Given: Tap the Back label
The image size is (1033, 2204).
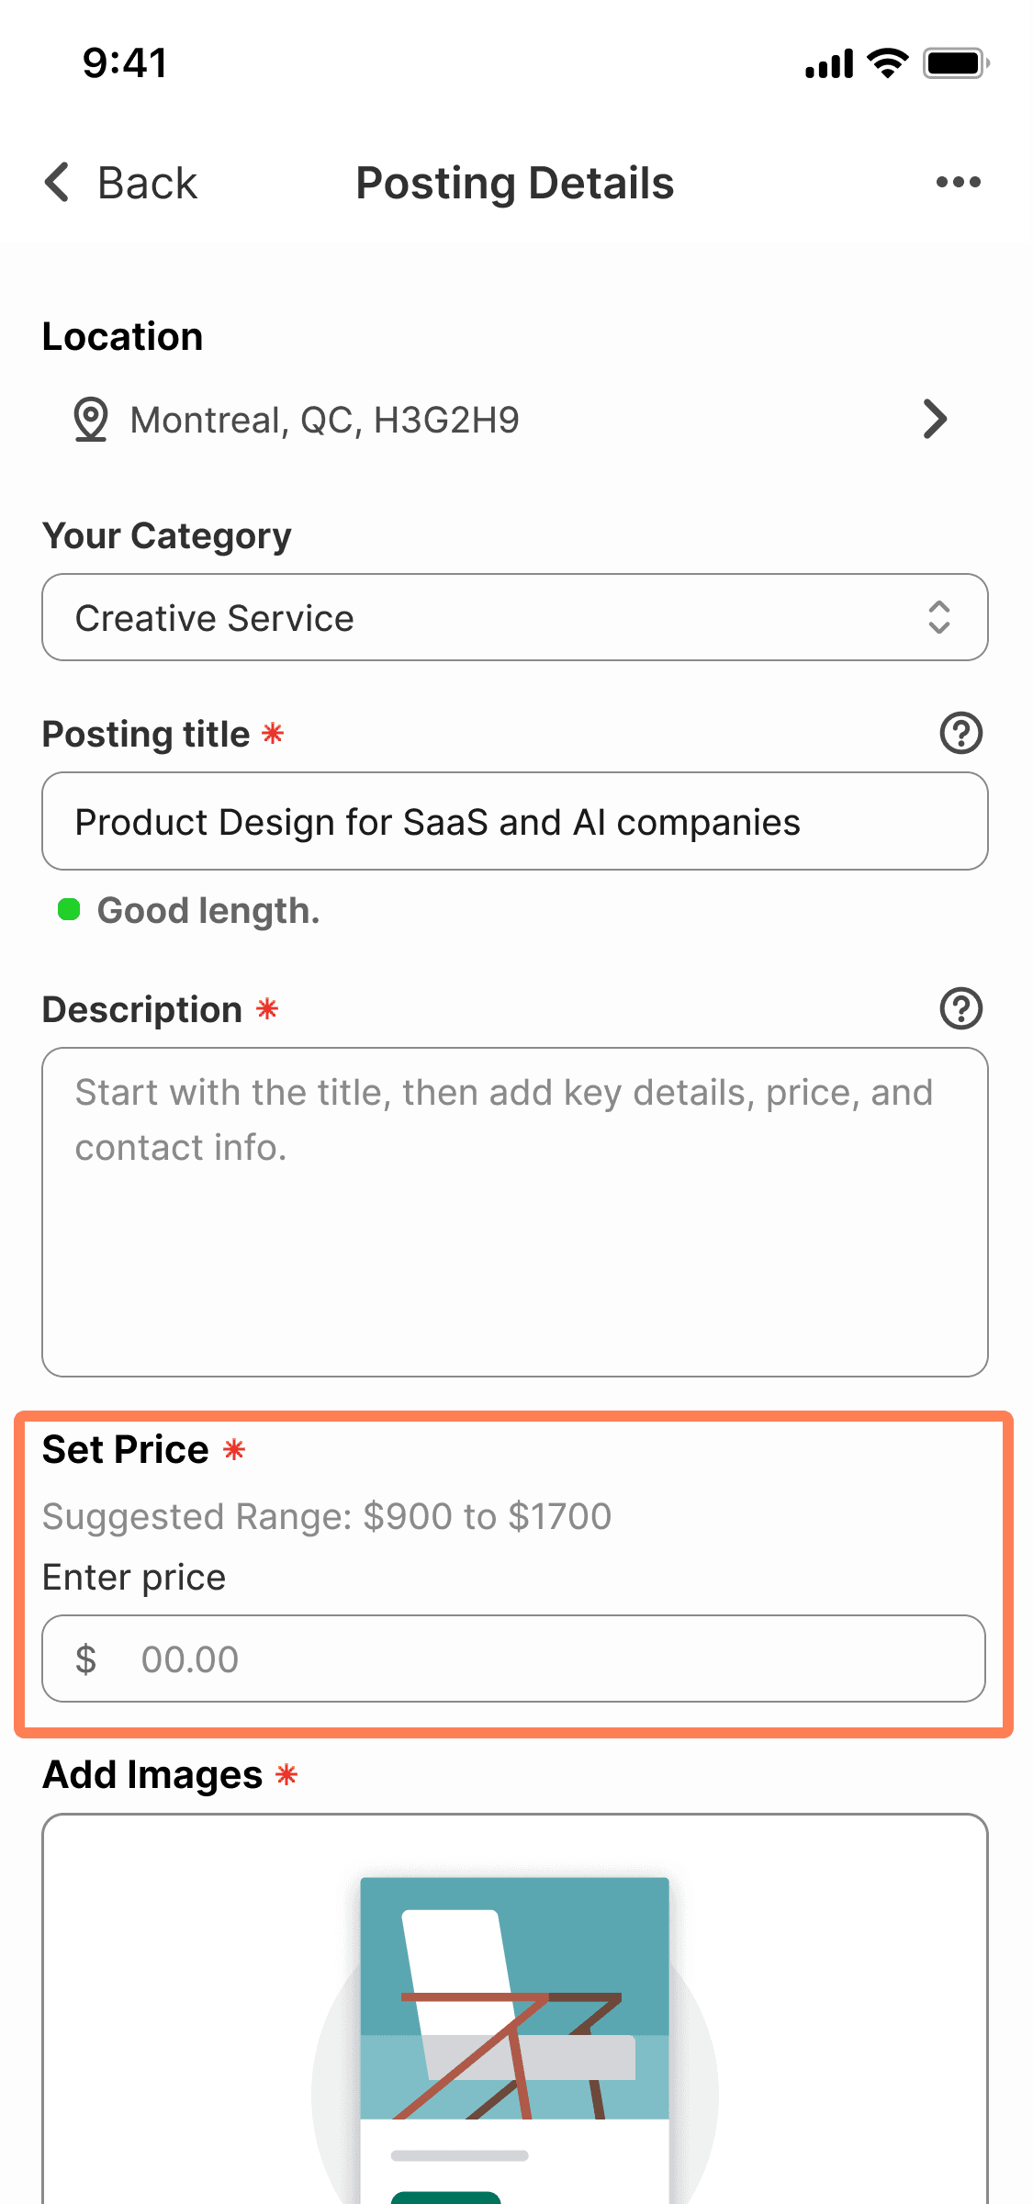Looking at the screenshot, I should click(147, 183).
